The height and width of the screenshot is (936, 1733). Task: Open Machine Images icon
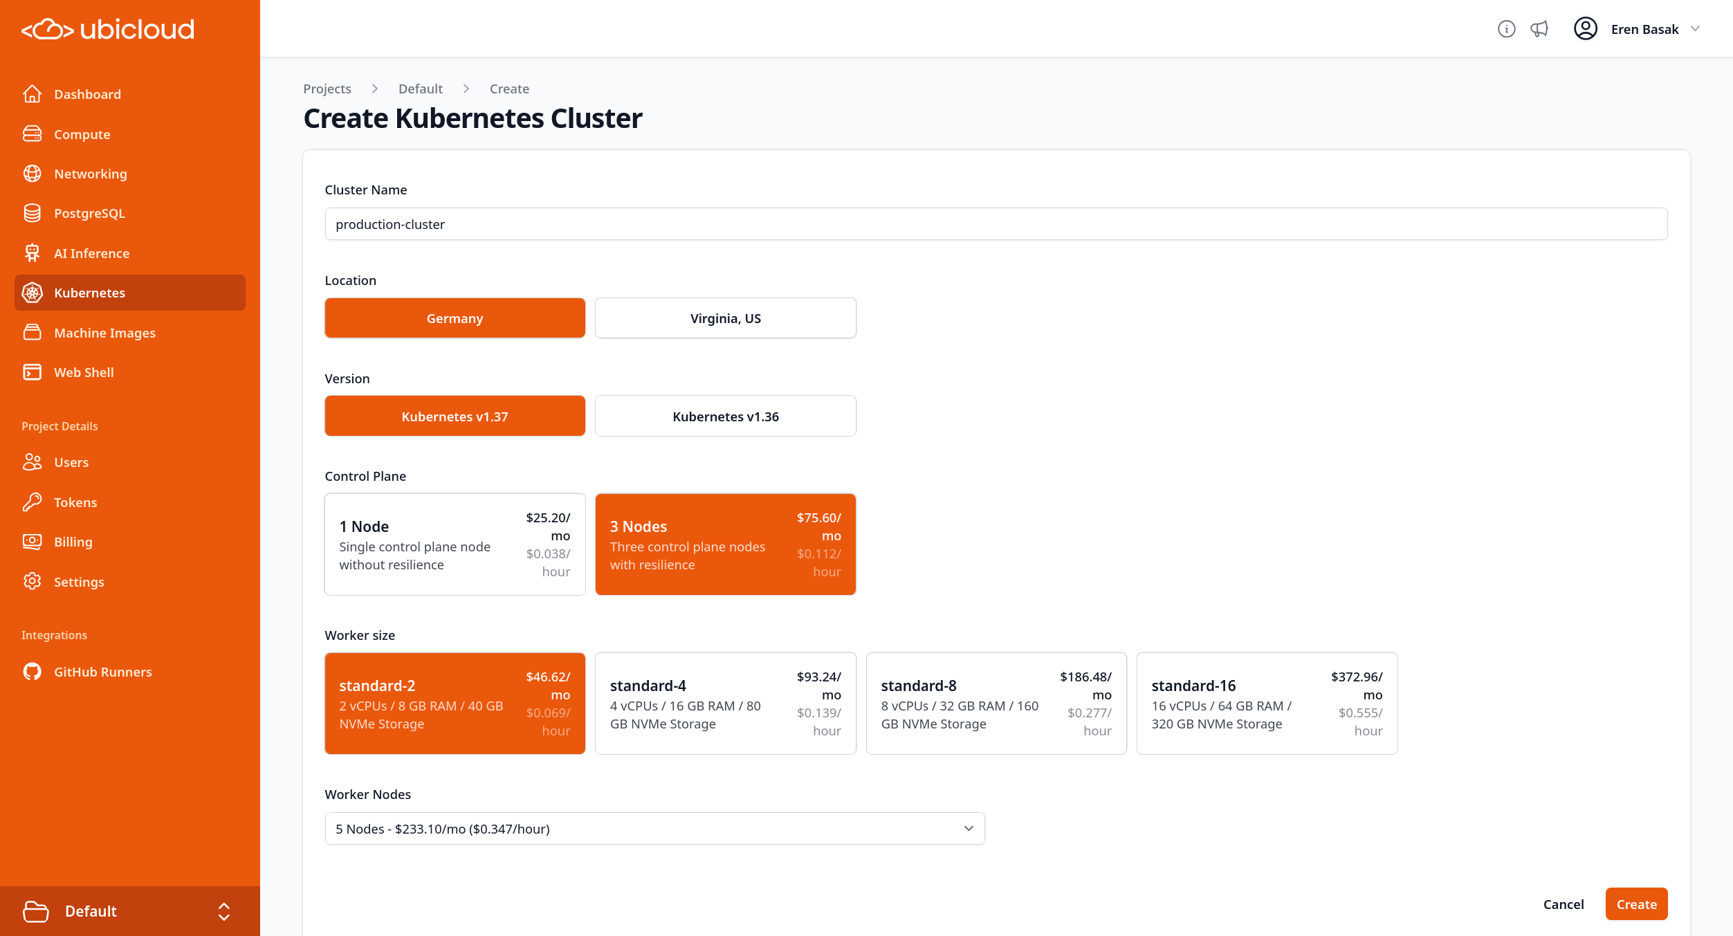(32, 333)
